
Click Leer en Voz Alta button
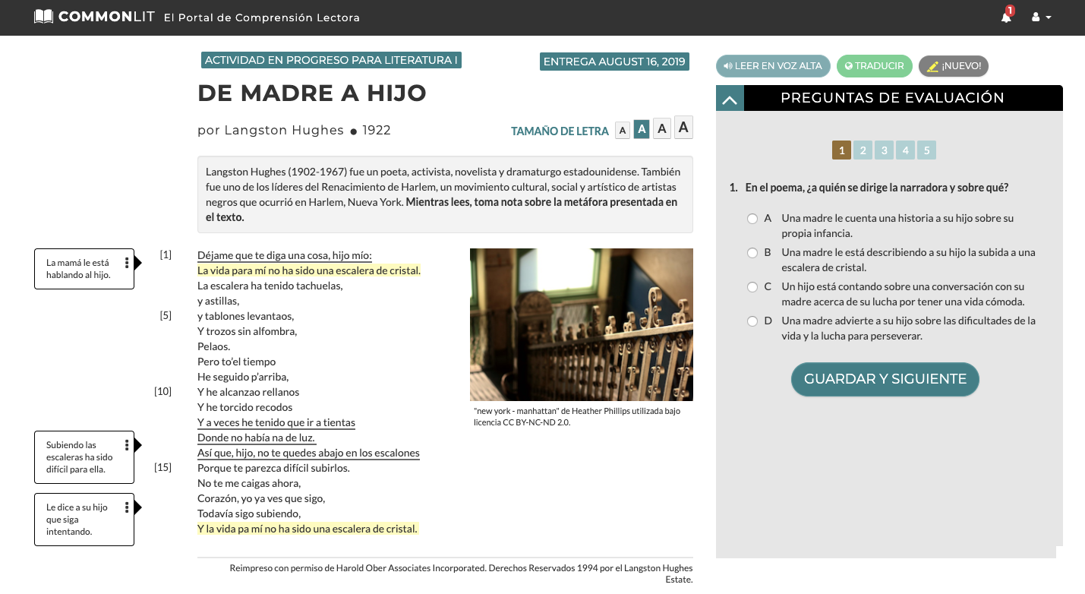click(x=773, y=66)
